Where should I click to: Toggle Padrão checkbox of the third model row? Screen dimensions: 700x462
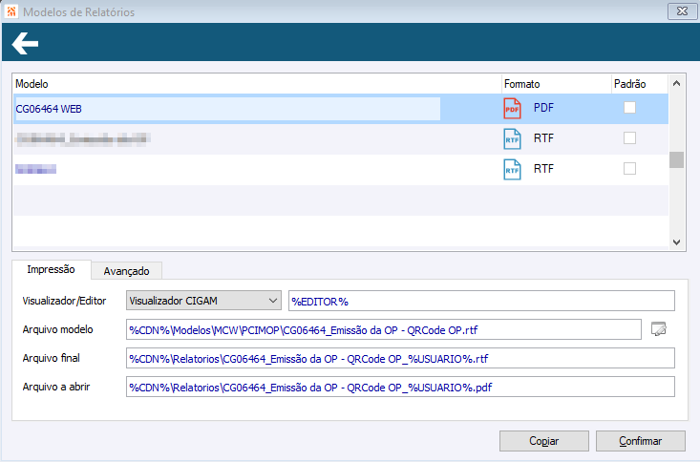(x=629, y=169)
